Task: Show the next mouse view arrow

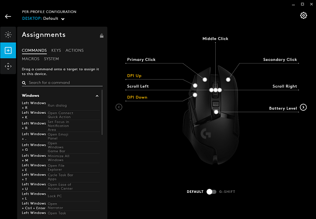Action: (303, 107)
